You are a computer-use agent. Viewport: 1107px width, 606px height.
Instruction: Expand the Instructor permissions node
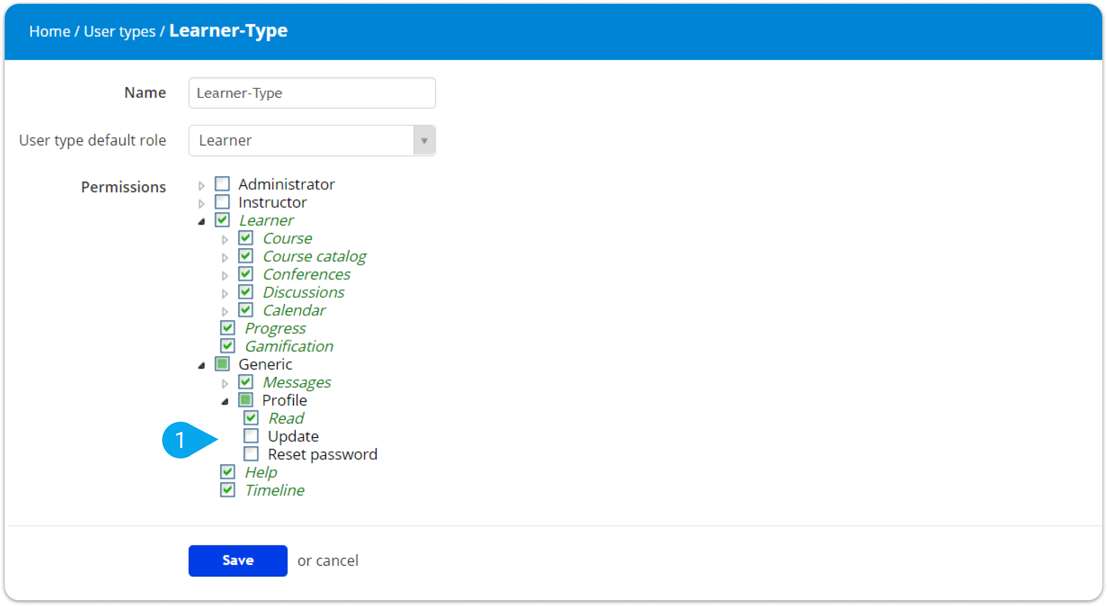pos(201,204)
